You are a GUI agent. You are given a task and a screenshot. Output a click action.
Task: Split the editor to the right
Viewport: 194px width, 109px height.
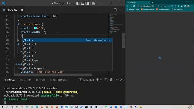115,10
